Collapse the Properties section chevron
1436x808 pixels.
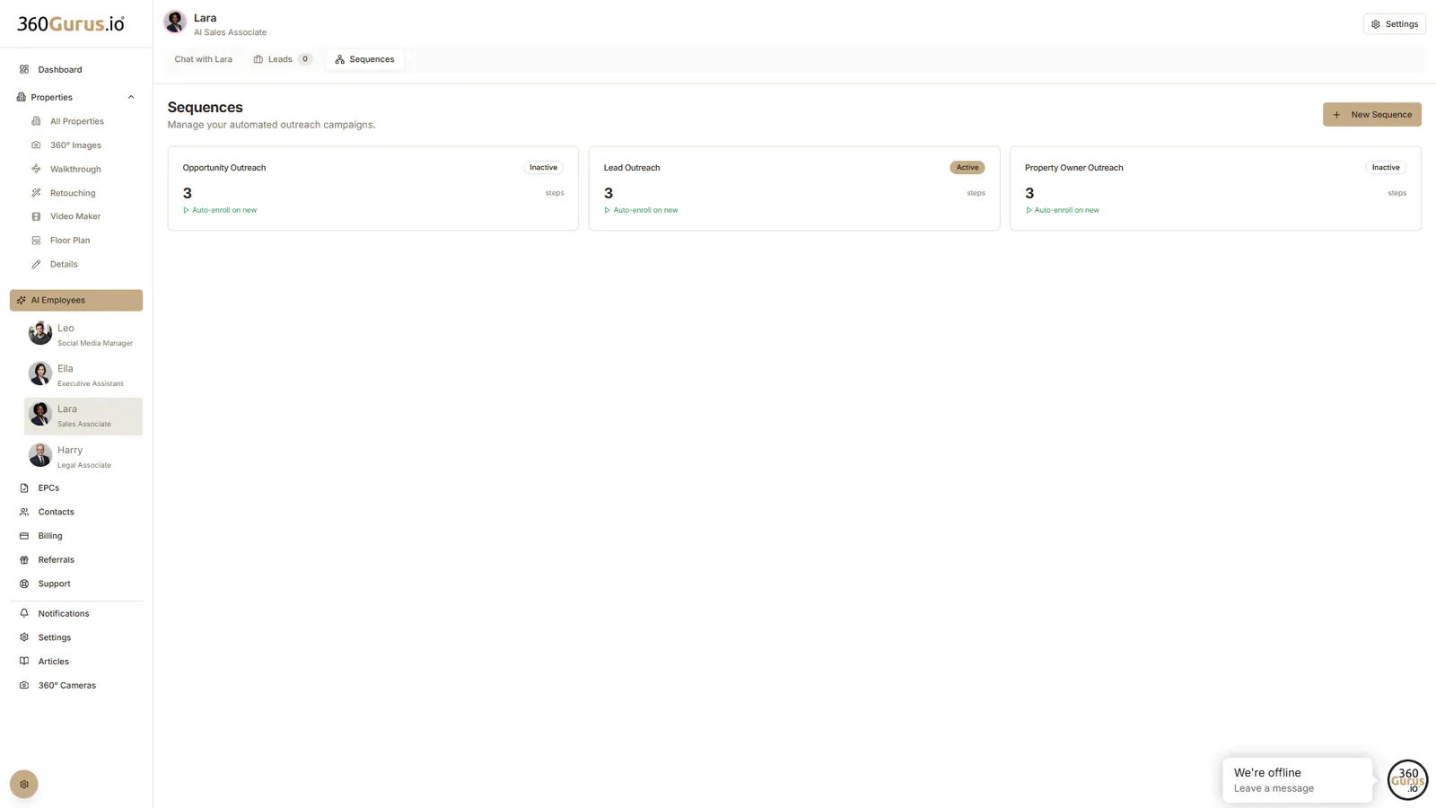click(x=131, y=97)
